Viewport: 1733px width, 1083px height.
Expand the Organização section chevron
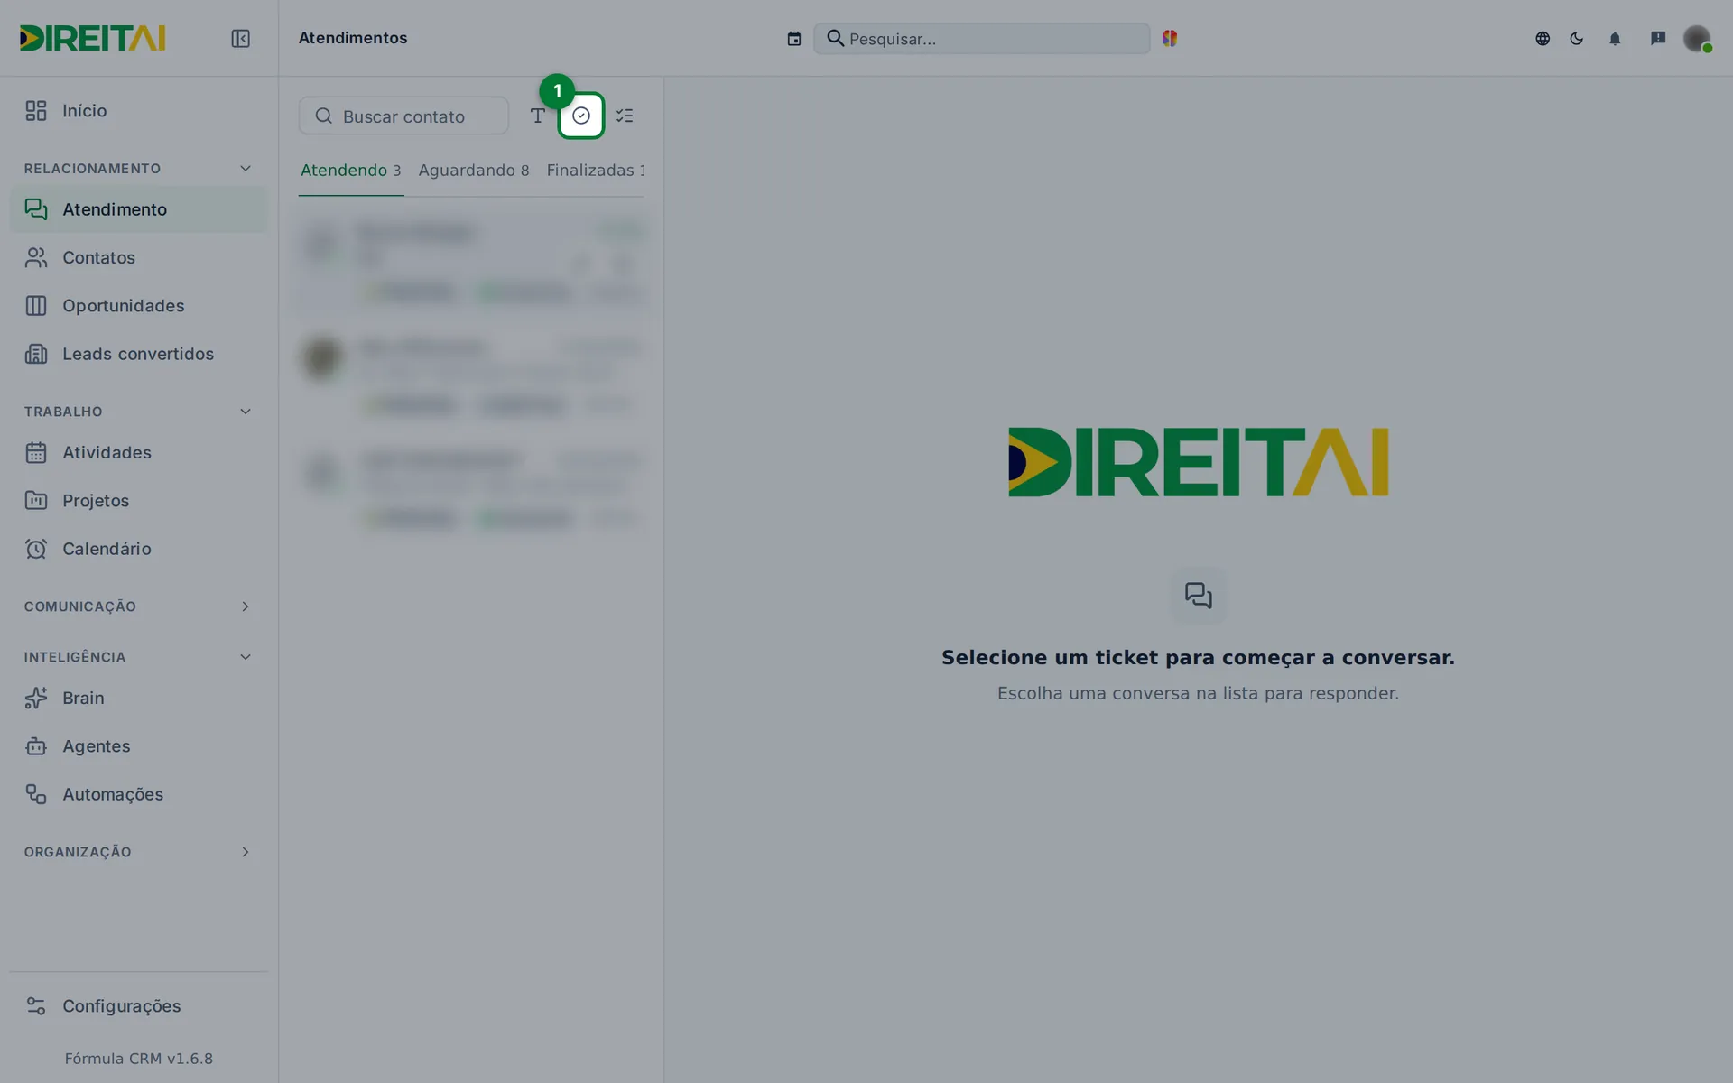click(x=245, y=852)
